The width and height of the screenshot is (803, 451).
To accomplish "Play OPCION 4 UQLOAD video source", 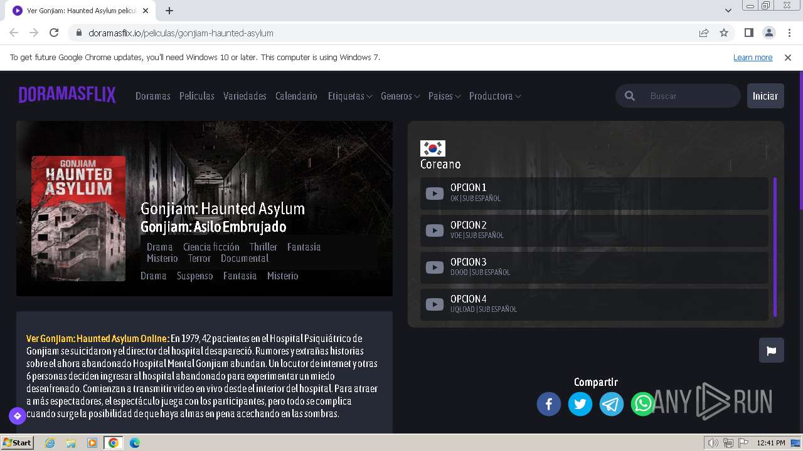I will coord(594,304).
